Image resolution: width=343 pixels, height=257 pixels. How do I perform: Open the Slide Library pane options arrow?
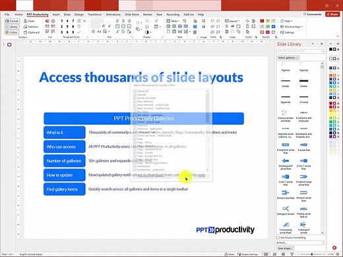coord(313,44)
